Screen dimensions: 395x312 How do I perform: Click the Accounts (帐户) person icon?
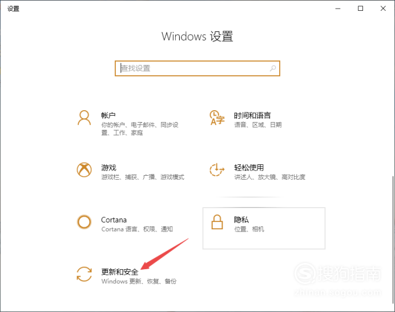(x=84, y=117)
